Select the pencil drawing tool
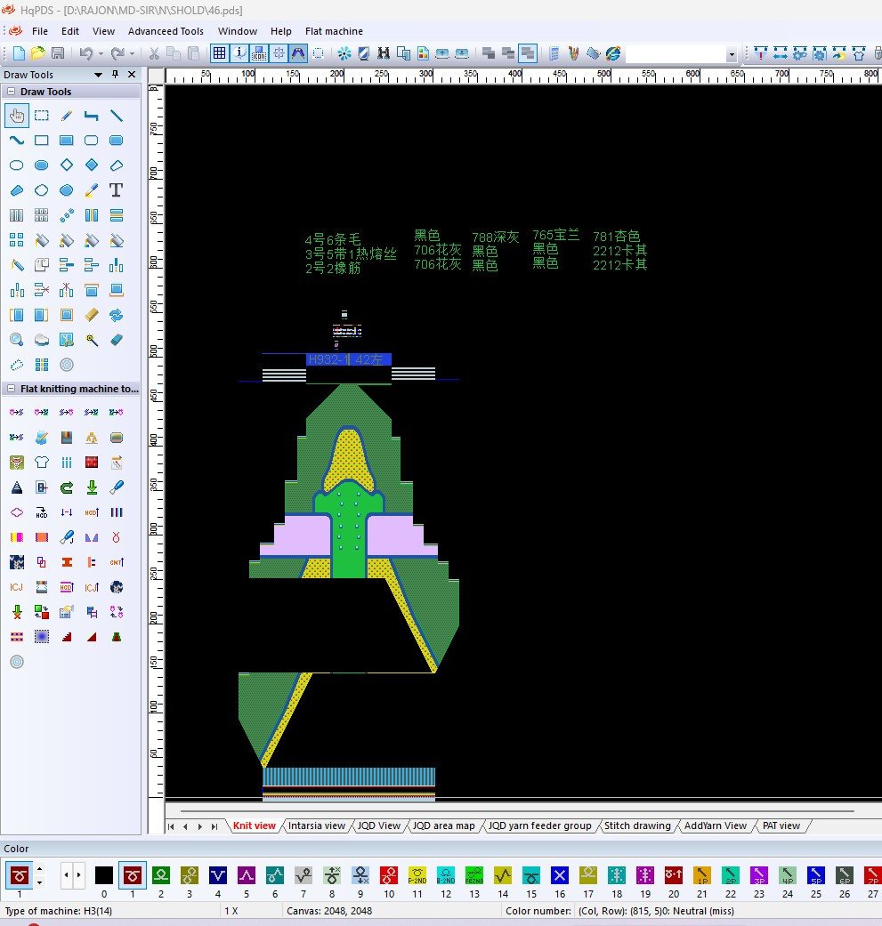This screenshot has width=882, height=926. coord(66,116)
